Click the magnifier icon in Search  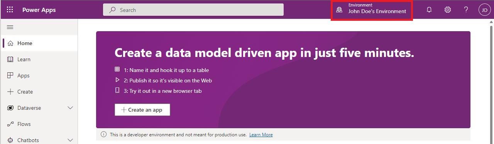coord(112,10)
